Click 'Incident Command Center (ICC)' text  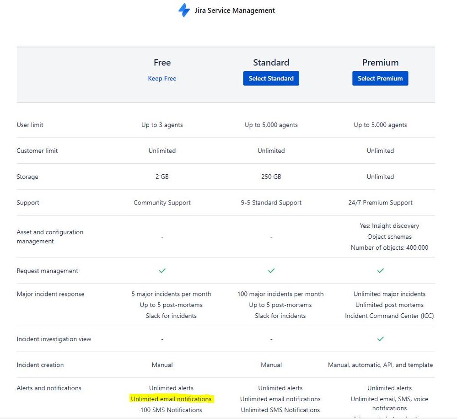point(389,316)
